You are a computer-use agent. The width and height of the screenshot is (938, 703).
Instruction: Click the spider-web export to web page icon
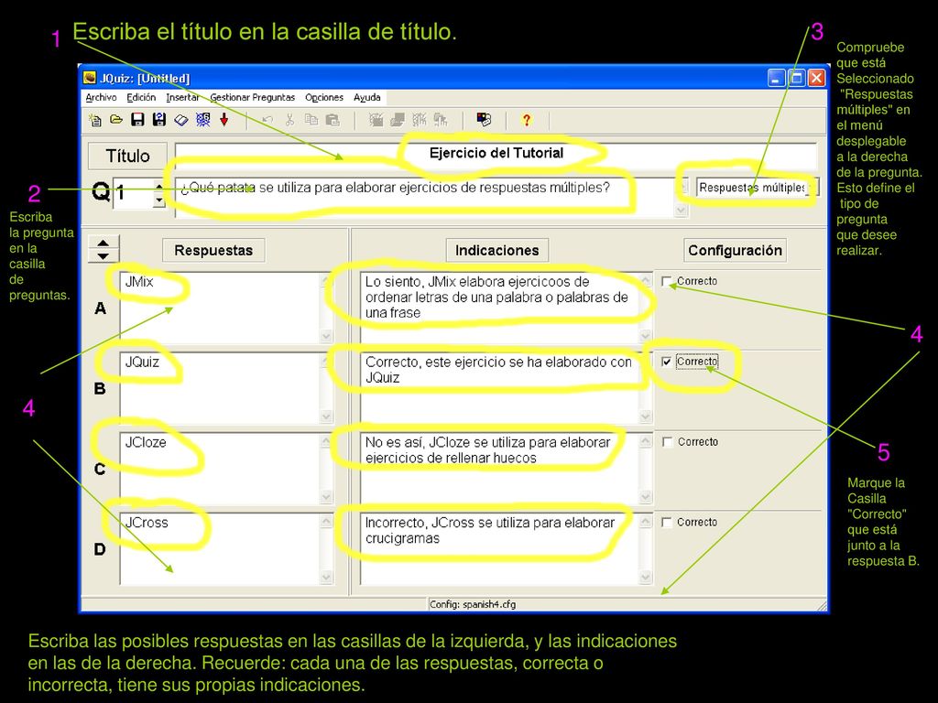pos(202,120)
